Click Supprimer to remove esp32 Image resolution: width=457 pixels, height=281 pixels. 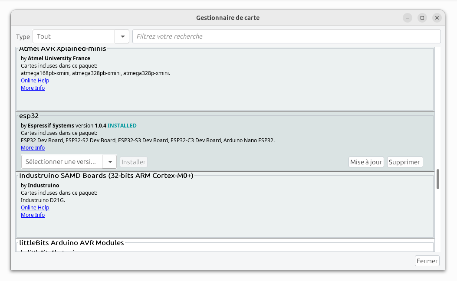tap(404, 162)
